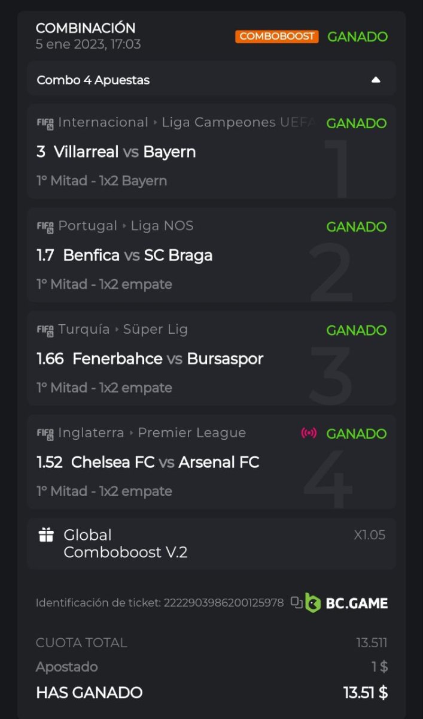Open the Benfica vs SC Braga match

(138, 256)
